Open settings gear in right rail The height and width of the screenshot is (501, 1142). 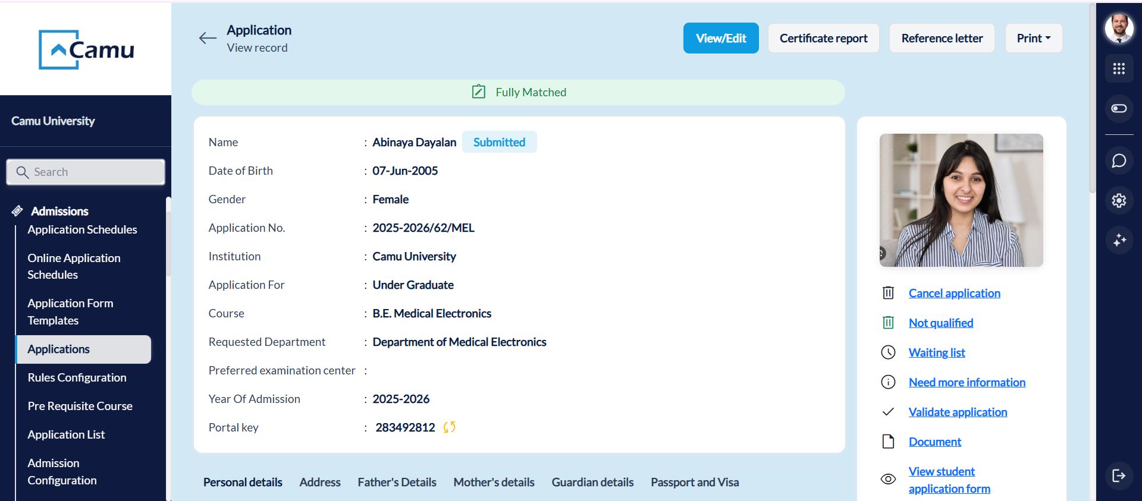[x=1119, y=201]
